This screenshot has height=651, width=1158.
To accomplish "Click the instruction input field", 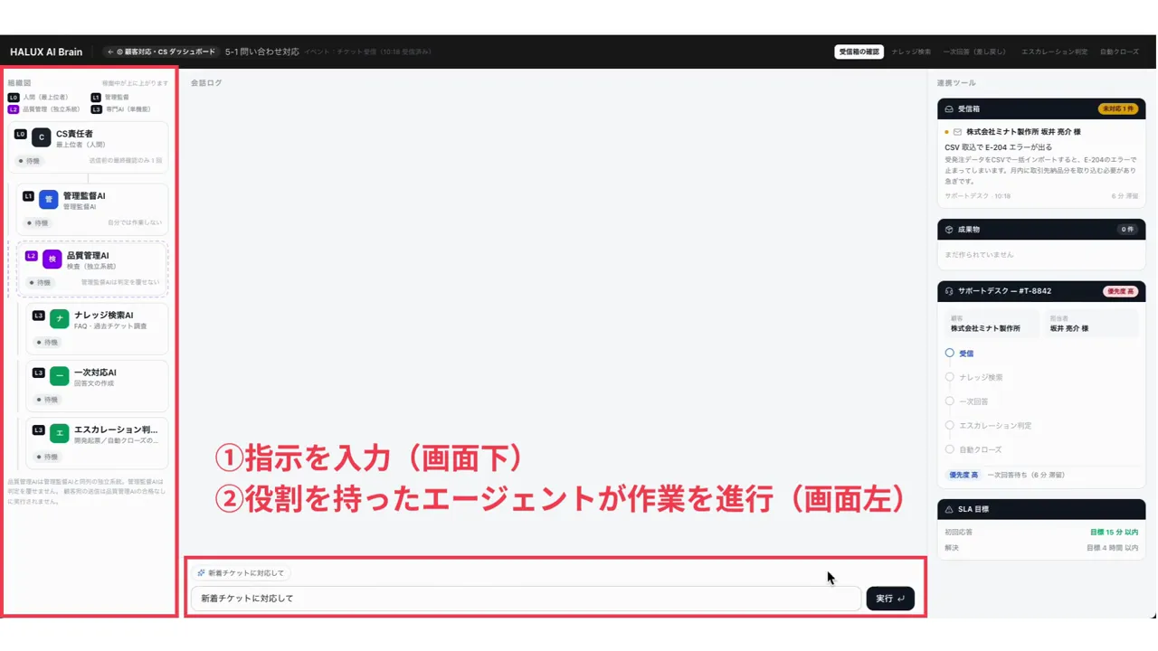I will coord(526,599).
